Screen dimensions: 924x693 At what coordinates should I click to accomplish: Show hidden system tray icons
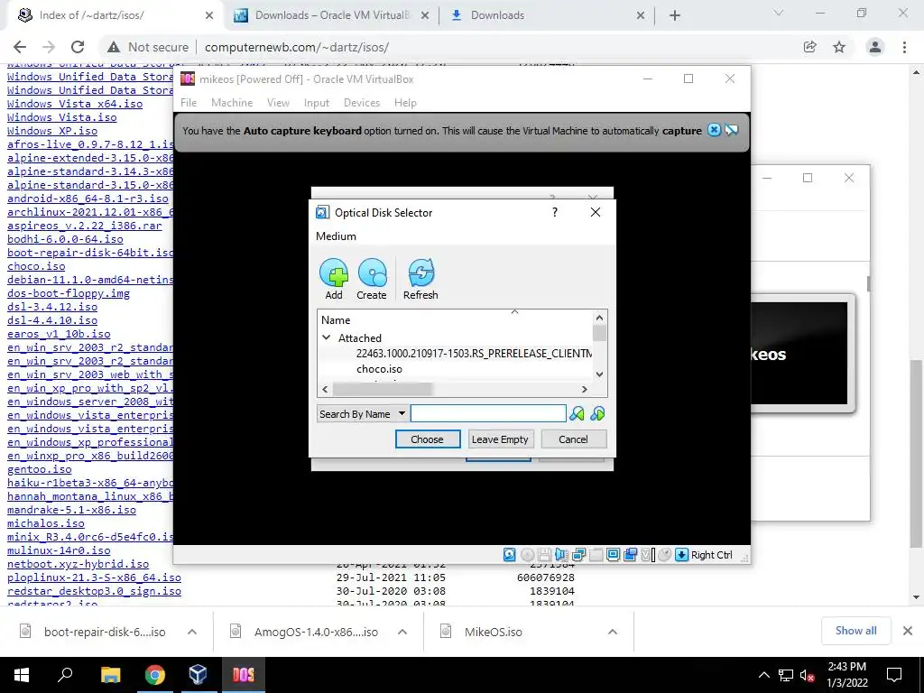pos(763,675)
